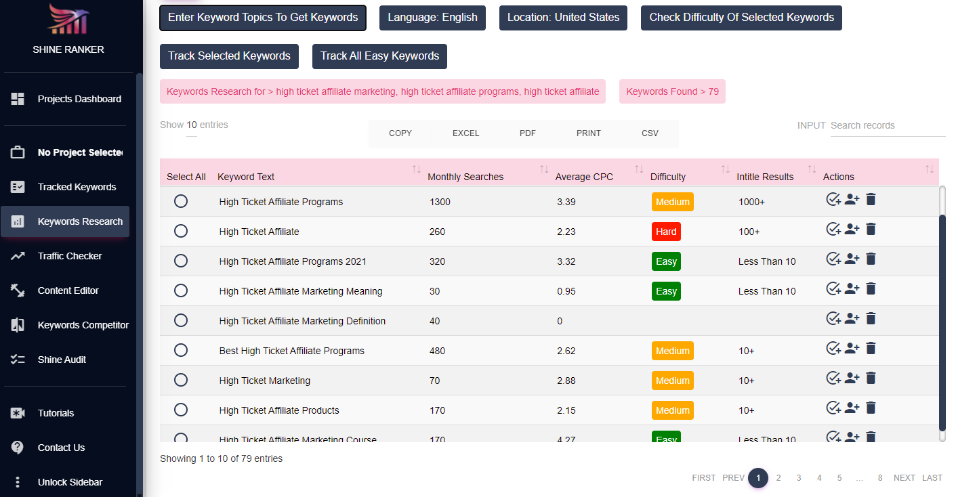Click add-person icon for High Ticket Affiliate
This screenshot has height=497, width=956.
pyautogui.click(x=852, y=230)
